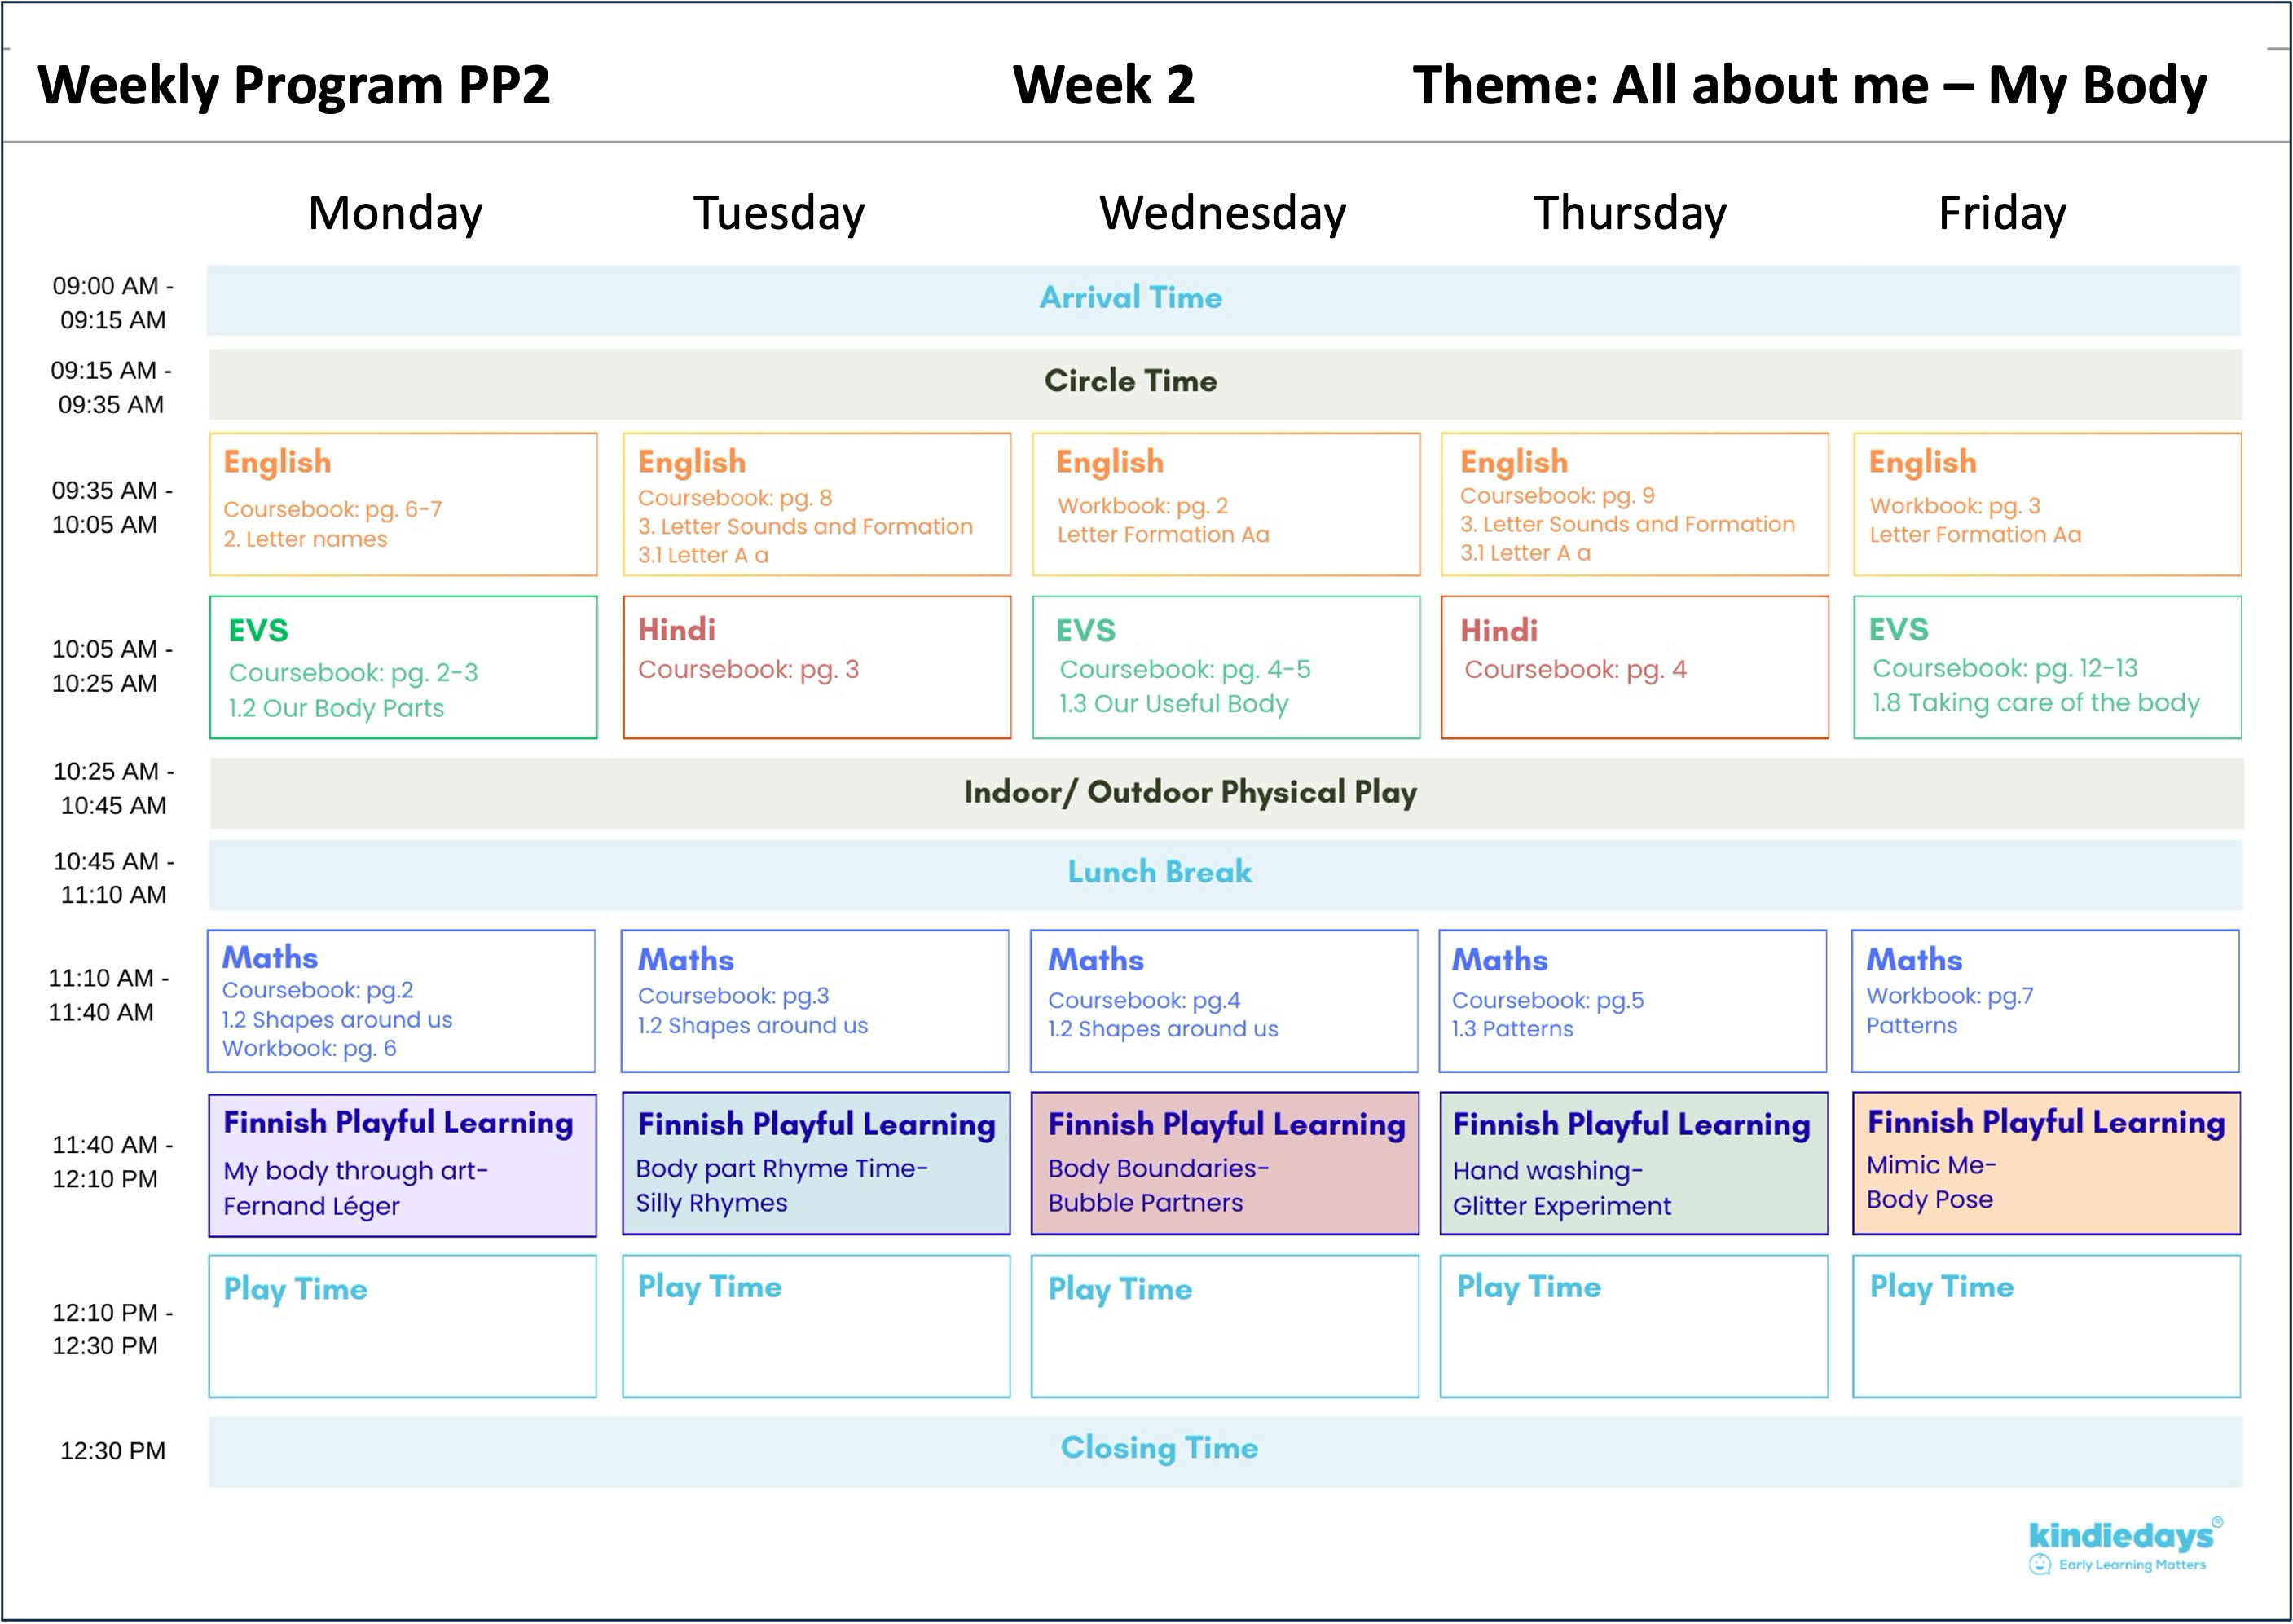Click the Friday column header
Screen dimensions: 2293x1624
click(x=2001, y=213)
